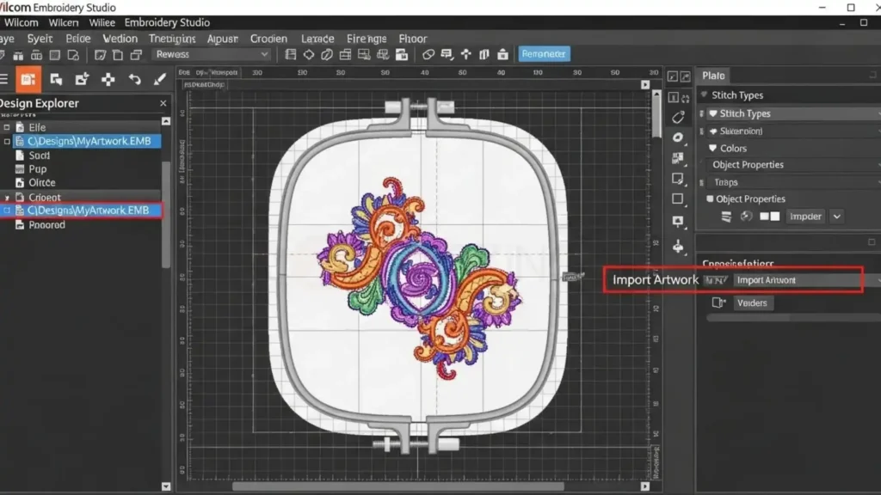Toggle checkbox of MyArtwork.EMB under Crioeat
Image resolution: width=881 pixels, height=495 pixels.
pos(7,211)
